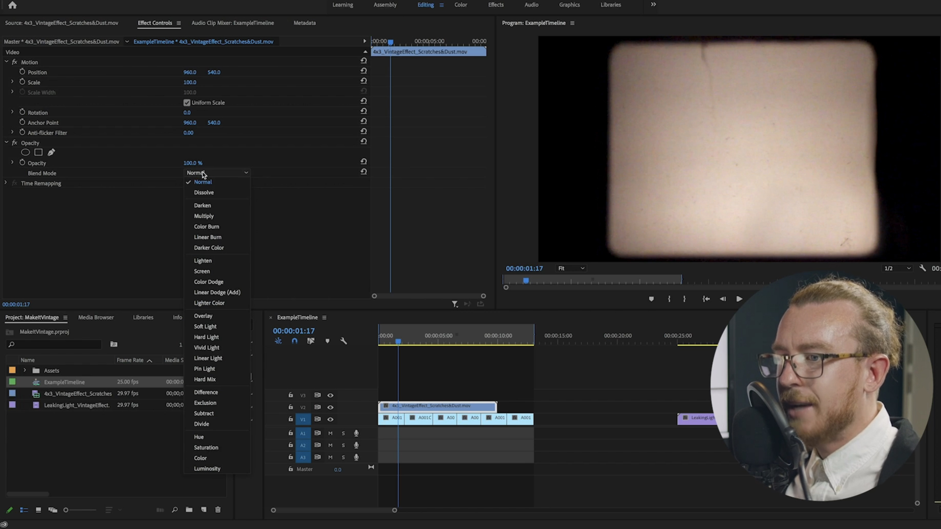Select the free draw bezier pen mask
The width and height of the screenshot is (941, 529).
pos(51,152)
